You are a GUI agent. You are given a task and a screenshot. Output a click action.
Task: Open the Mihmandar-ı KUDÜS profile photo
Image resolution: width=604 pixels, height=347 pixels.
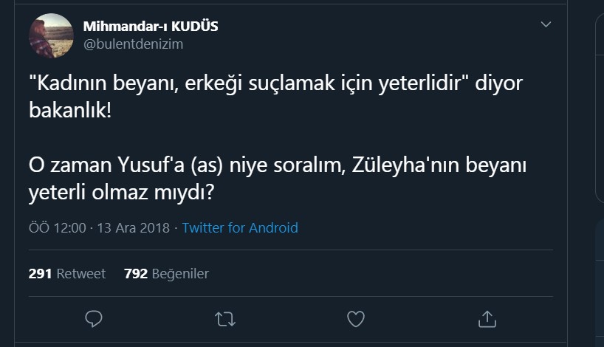(51, 35)
